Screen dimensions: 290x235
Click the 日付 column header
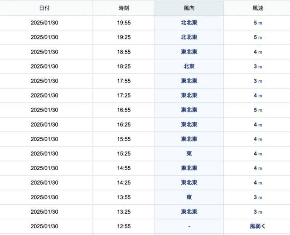tap(44, 8)
